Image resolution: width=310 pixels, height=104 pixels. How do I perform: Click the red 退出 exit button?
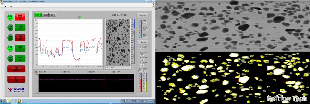pyautogui.click(x=16, y=79)
